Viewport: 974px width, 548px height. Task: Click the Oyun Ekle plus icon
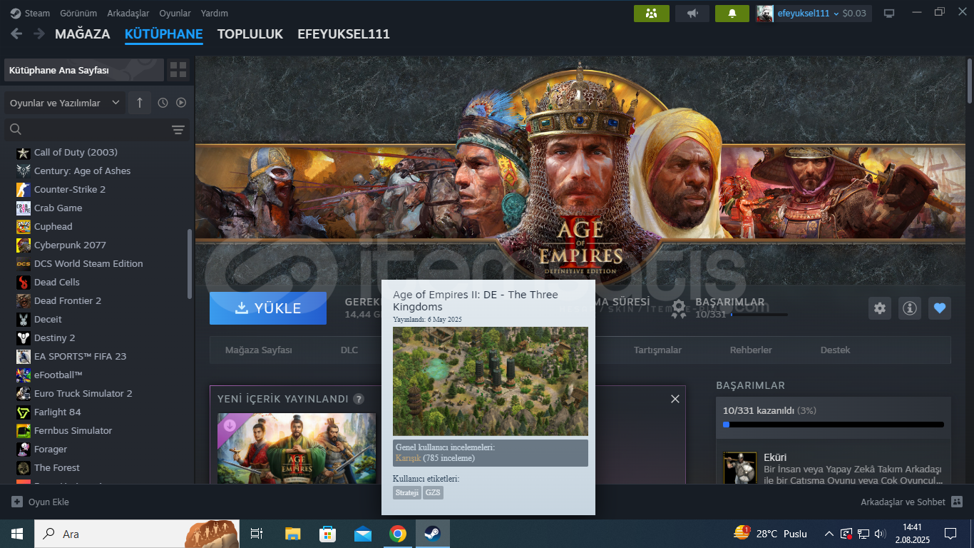click(17, 502)
